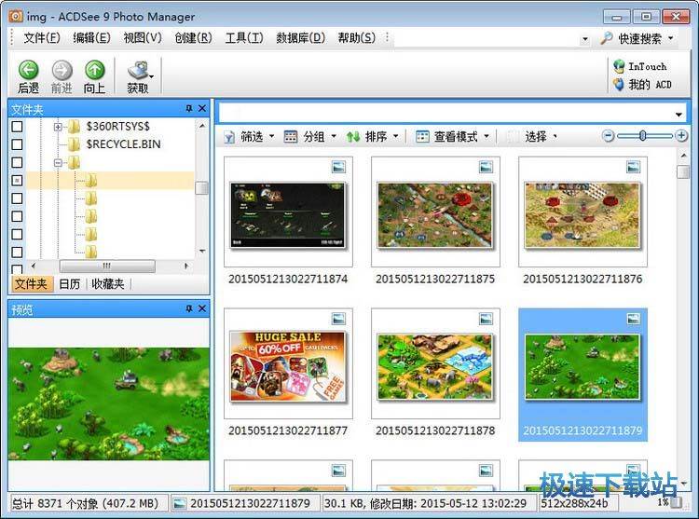Check the box beside $360RTSYS$ folder
Screen dimensions: 699x519
tap(17, 126)
